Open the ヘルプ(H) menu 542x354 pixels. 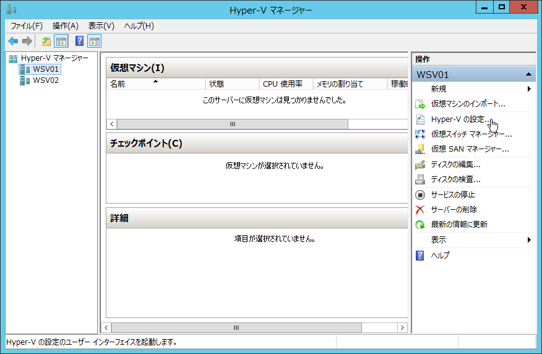click(x=139, y=26)
